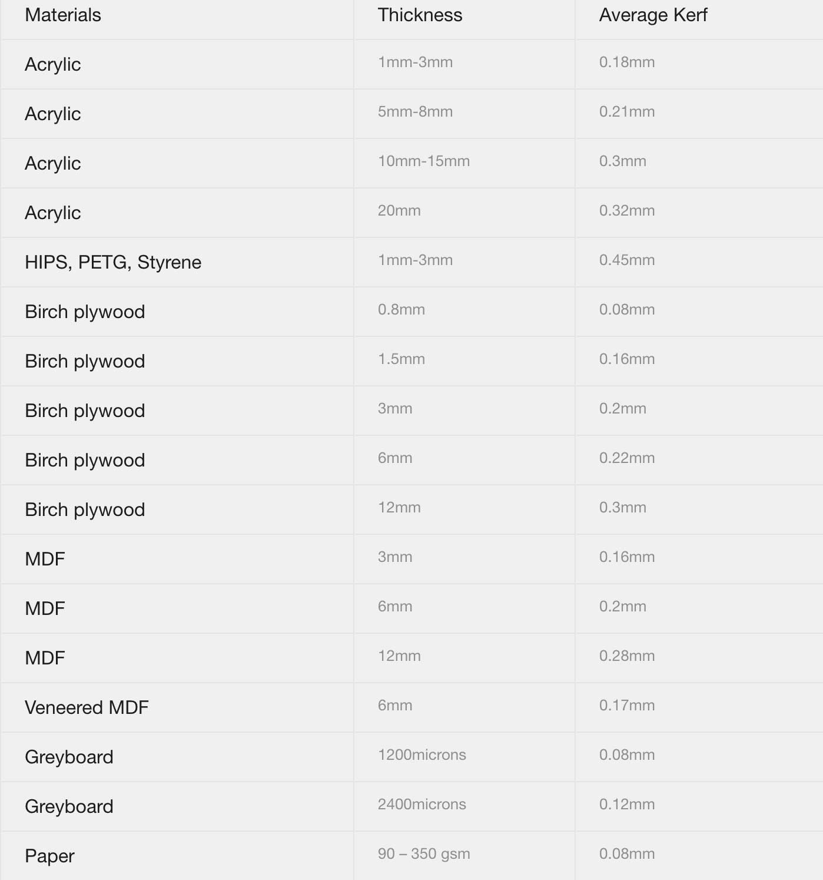Select the Paper 90 – 350 gsm cell

[x=424, y=854]
